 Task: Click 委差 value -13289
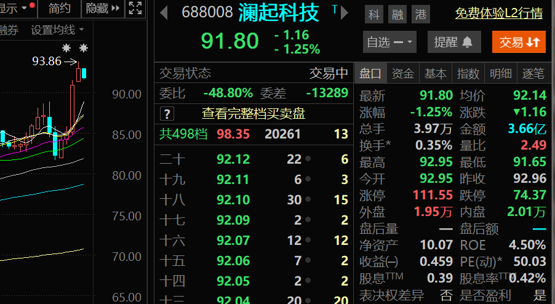tap(327, 93)
